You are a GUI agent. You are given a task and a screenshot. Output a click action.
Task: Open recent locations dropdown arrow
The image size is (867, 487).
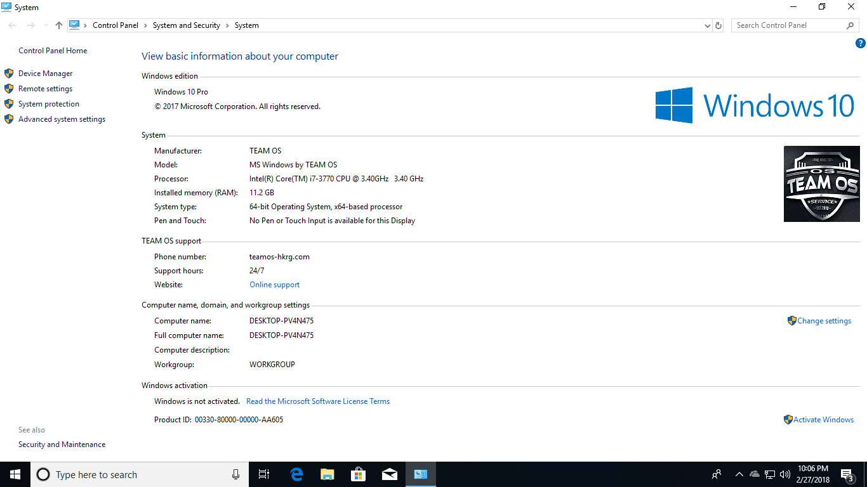click(x=46, y=25)
